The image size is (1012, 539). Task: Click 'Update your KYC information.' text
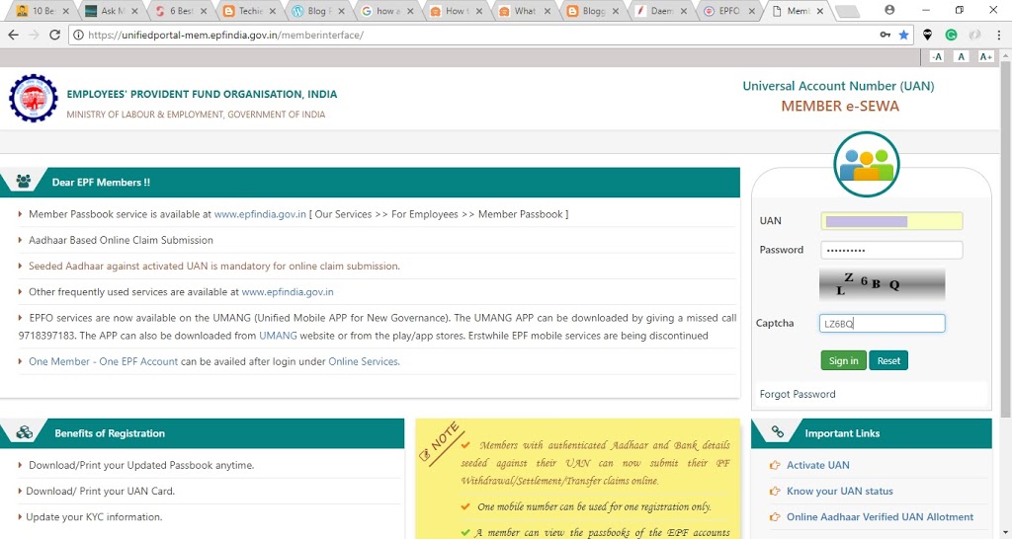(94, 516)
